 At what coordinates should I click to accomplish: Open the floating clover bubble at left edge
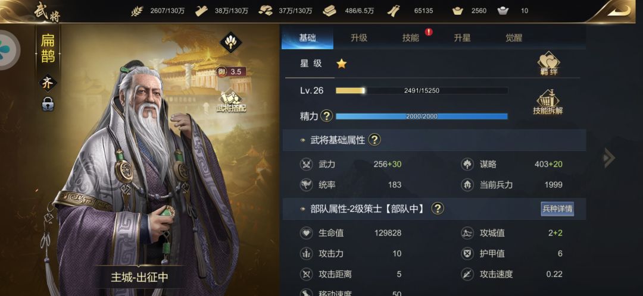[7, 50]
